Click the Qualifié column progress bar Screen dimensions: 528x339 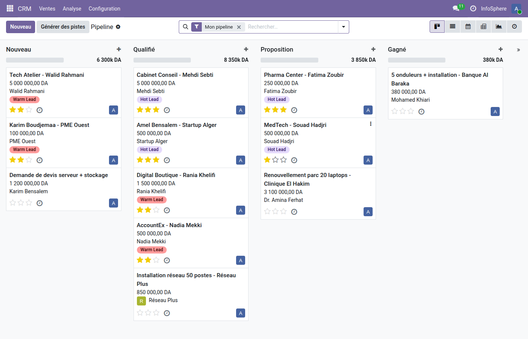[x=162, y=60]
